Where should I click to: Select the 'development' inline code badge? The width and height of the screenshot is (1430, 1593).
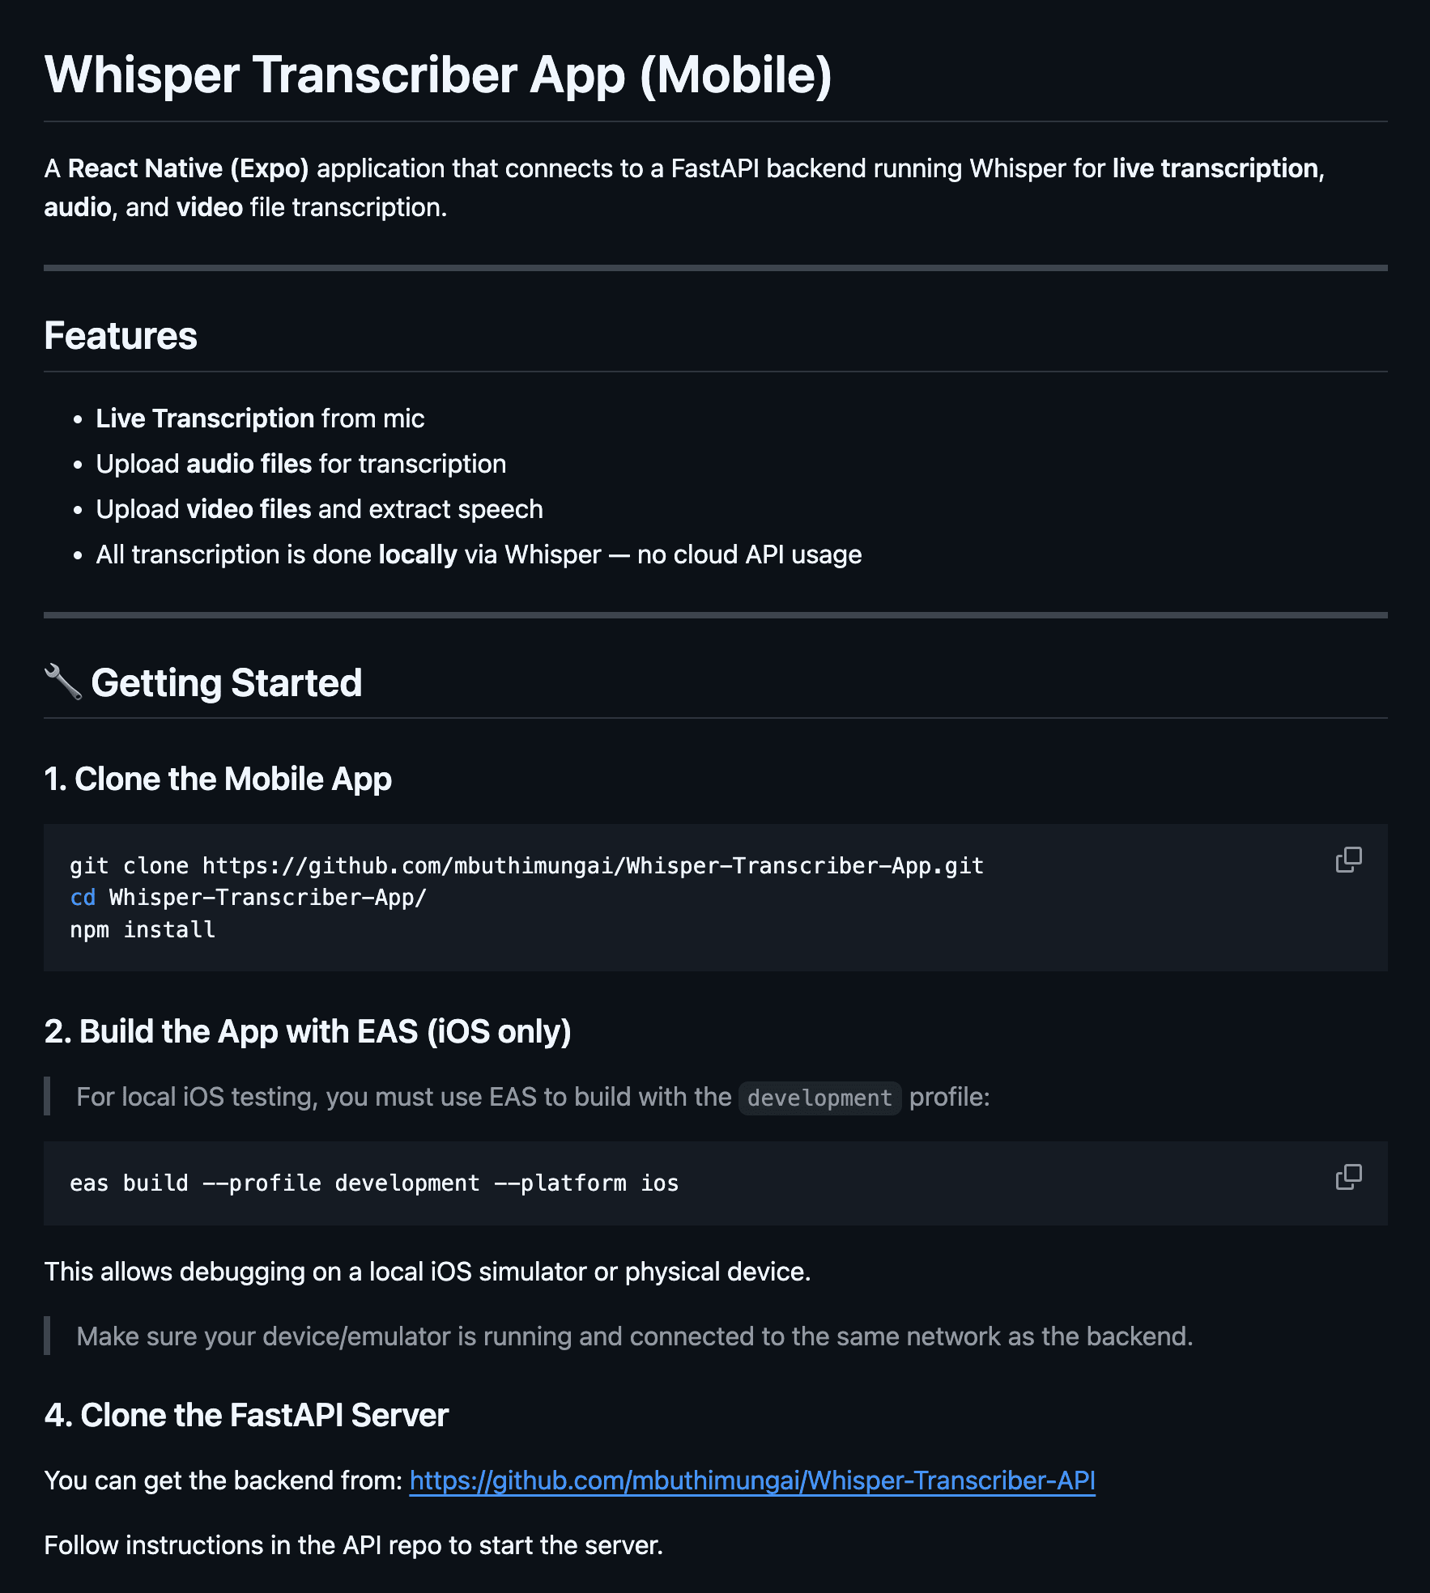819,1098
